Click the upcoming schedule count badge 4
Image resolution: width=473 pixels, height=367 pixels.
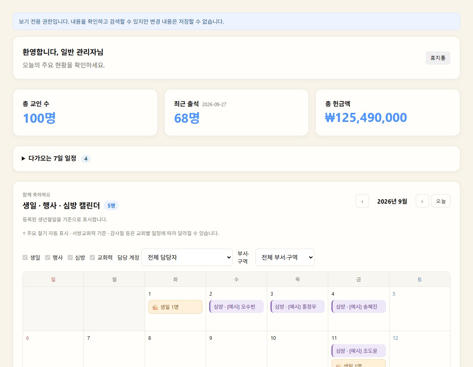click(86, 159)
